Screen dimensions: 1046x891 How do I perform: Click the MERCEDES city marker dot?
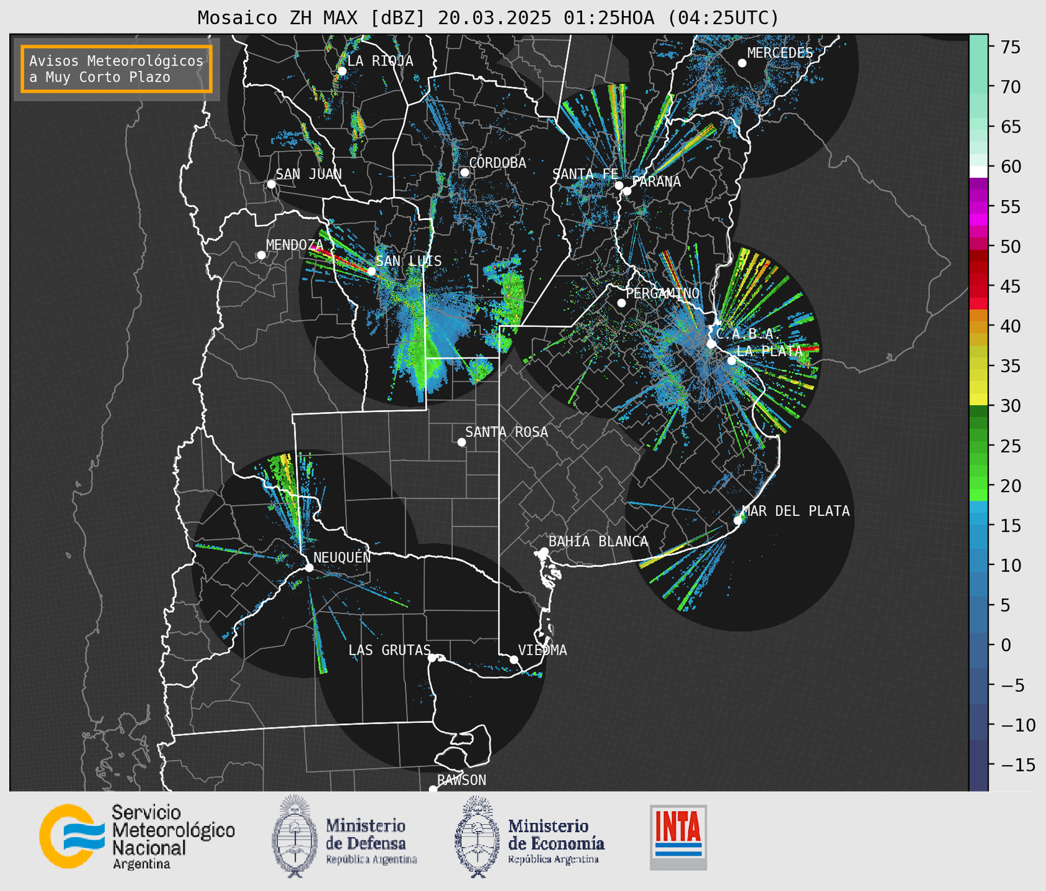click(x=742, y=63)
